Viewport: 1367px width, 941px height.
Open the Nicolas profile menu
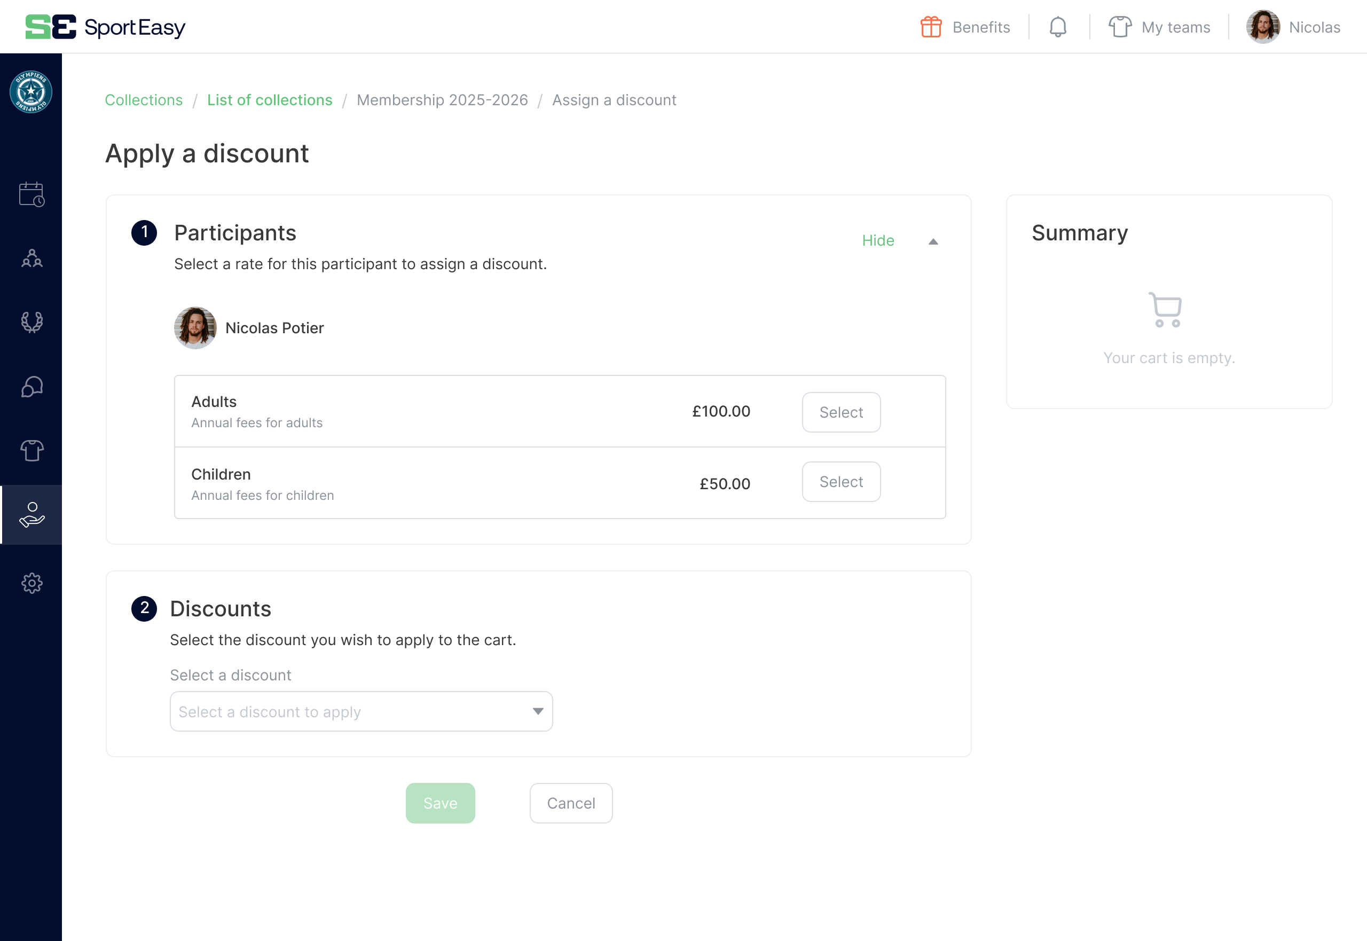pos(1293,27)
